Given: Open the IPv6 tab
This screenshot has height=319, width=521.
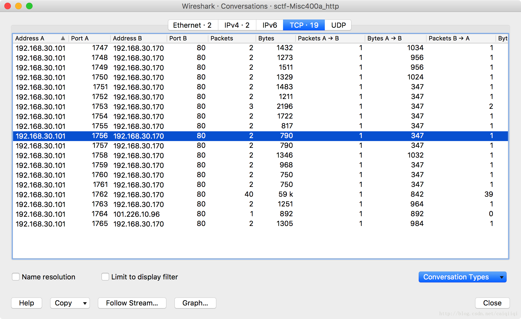Looking at the screenshot, I should click(269, 25).
